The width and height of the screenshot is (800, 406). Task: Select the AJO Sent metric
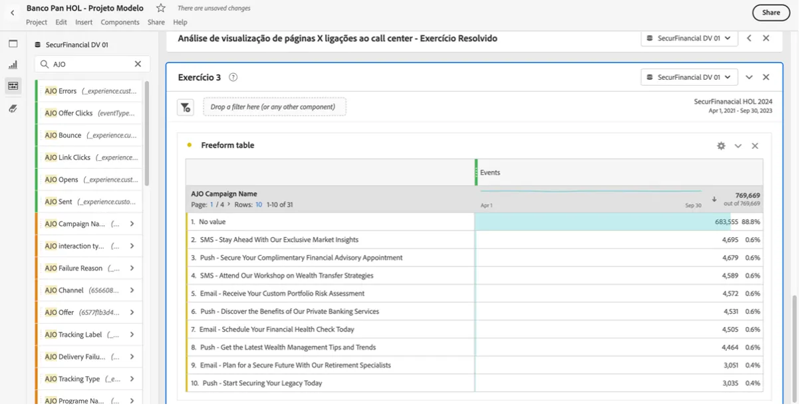pos(88,201)
